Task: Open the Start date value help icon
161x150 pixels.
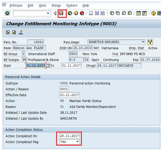Action: click(48, 65)
